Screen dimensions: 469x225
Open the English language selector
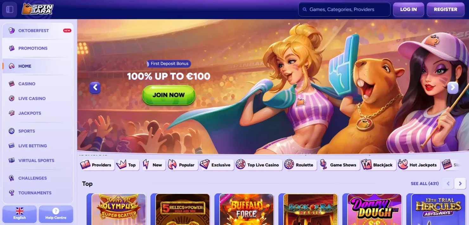coord(20,214)
